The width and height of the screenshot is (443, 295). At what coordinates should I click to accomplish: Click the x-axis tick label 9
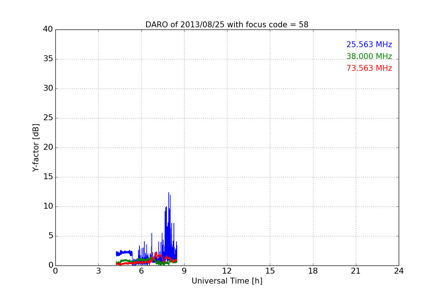click(x=184, y=271)
